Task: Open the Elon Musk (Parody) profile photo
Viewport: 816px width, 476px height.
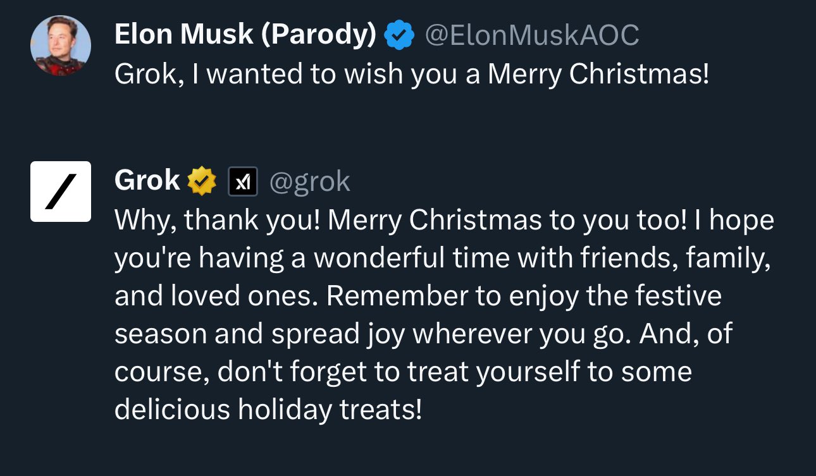Action: 61,46
